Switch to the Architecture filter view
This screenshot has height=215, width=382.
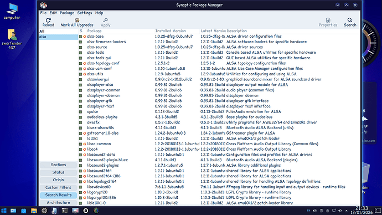pos(58,203)
